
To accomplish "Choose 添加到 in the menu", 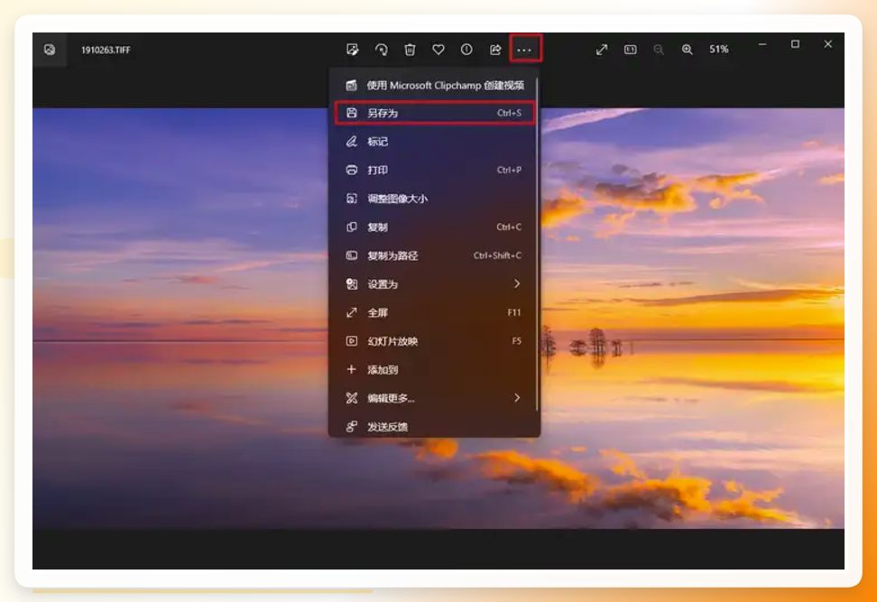I will tap(434, 370).
